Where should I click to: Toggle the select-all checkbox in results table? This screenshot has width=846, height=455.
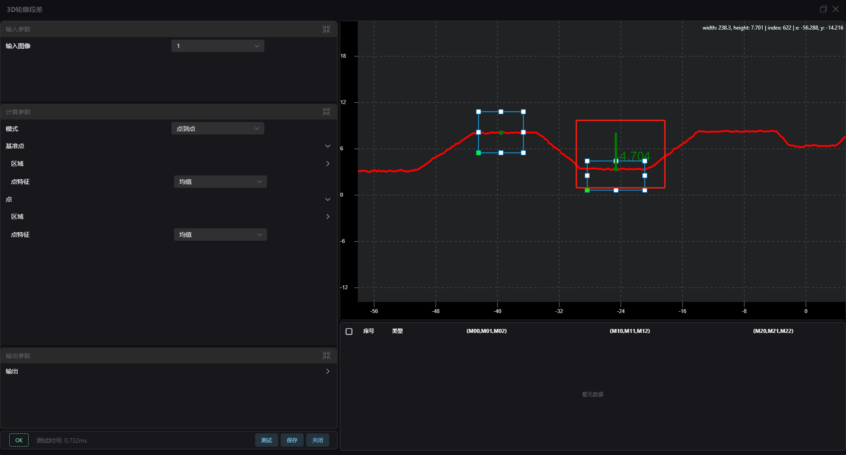tap(349, 332)
